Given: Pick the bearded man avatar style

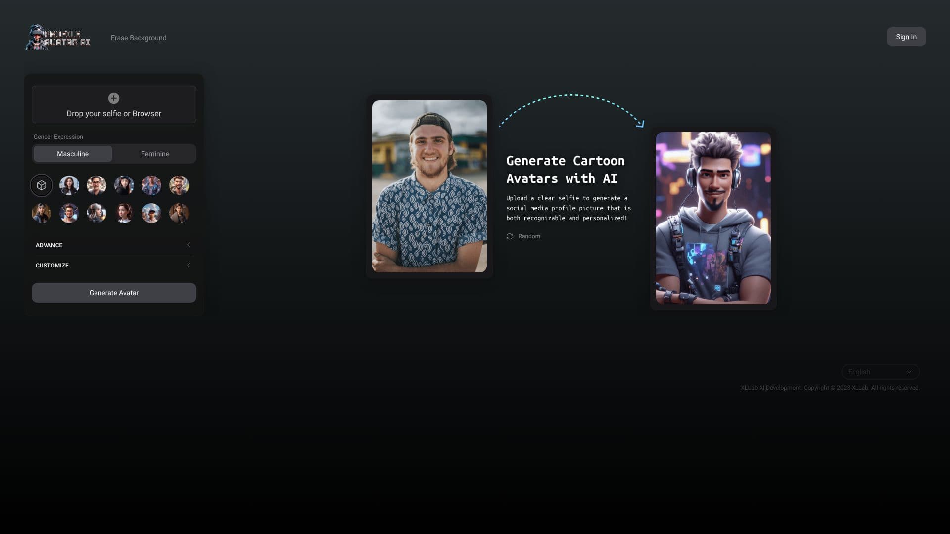Looking at the screenshot, I should pos(179,185).
